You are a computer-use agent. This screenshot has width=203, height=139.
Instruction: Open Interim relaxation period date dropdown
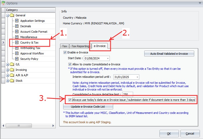[x=137, y=77]
